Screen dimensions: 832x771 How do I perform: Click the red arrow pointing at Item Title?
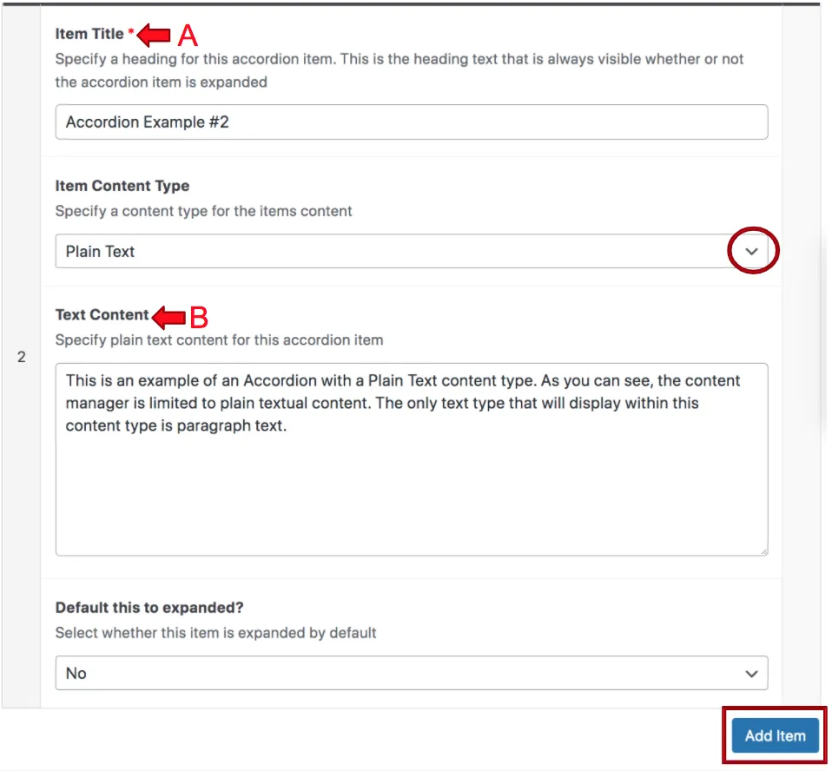154,35
